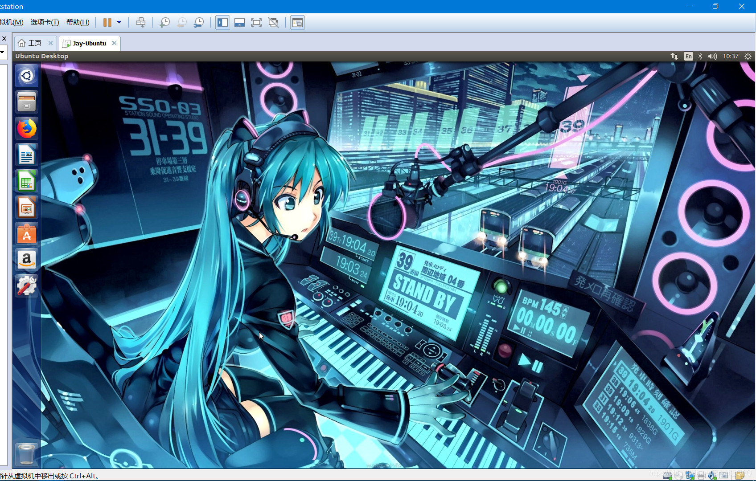
Task: Open LibreOffice Calc from the dock
Action: (27, 181)
